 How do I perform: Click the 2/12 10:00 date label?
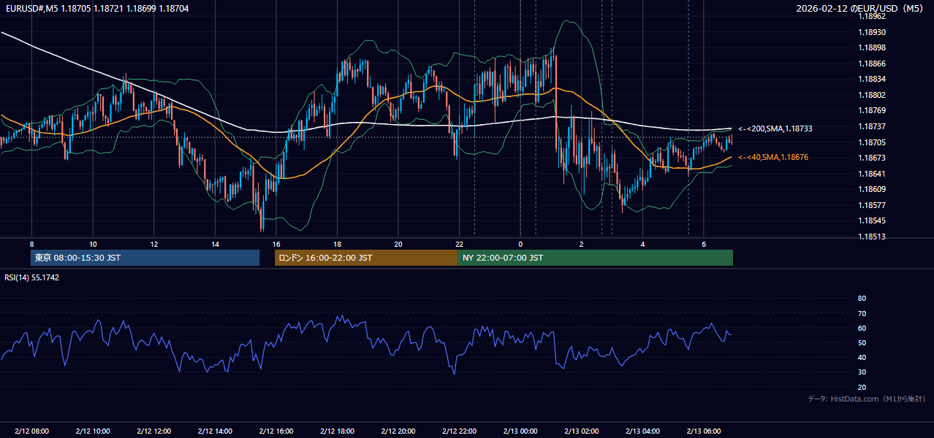[x=93, y=431]
